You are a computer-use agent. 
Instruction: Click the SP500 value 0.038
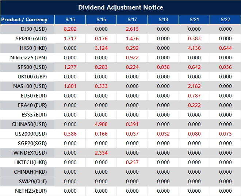tap(163, 67)
